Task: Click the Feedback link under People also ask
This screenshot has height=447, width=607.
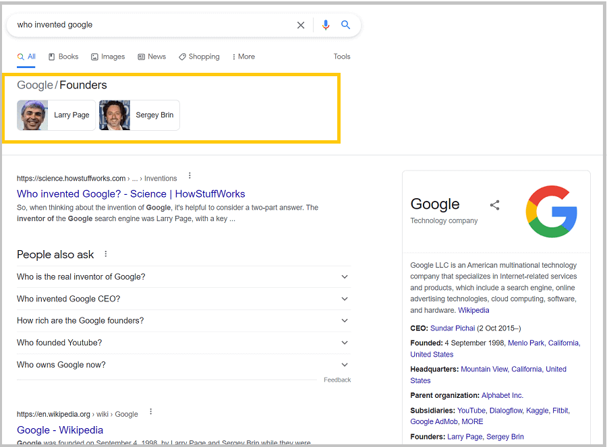Action: tap(337, 380)
